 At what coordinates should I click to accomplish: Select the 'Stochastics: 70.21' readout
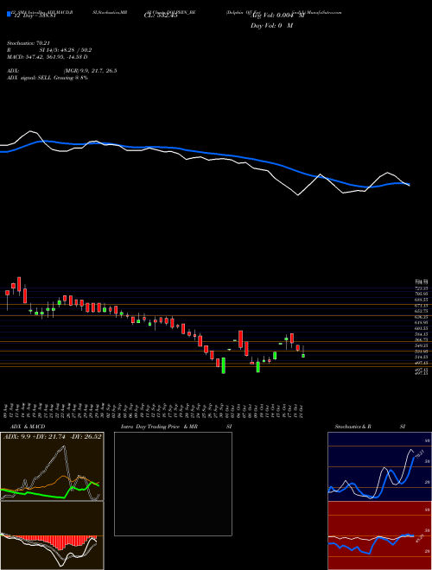(x=27, y=43)
